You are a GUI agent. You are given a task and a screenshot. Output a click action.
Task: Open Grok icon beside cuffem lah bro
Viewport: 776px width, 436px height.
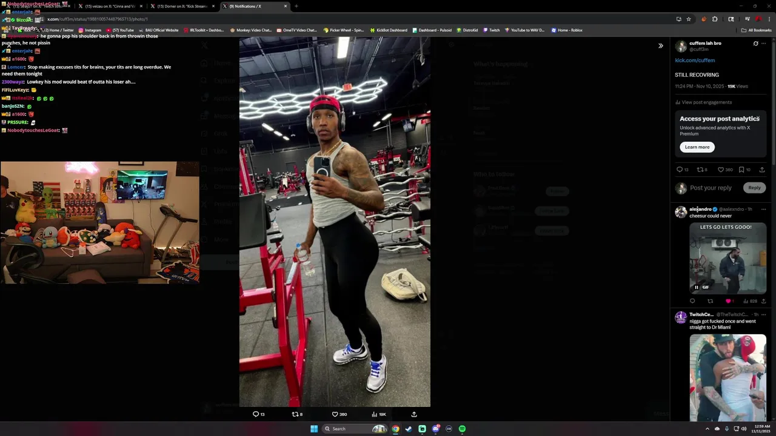(755, 44)
